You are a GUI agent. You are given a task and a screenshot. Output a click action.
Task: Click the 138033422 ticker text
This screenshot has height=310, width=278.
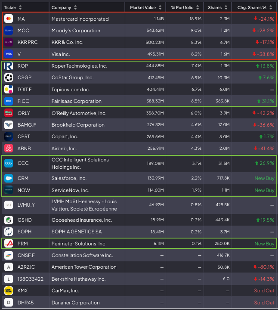click(31, 279)
